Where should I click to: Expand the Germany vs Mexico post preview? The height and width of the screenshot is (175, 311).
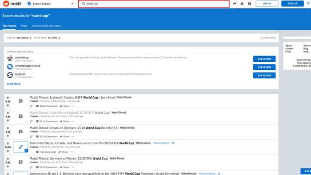click(31, 167)
